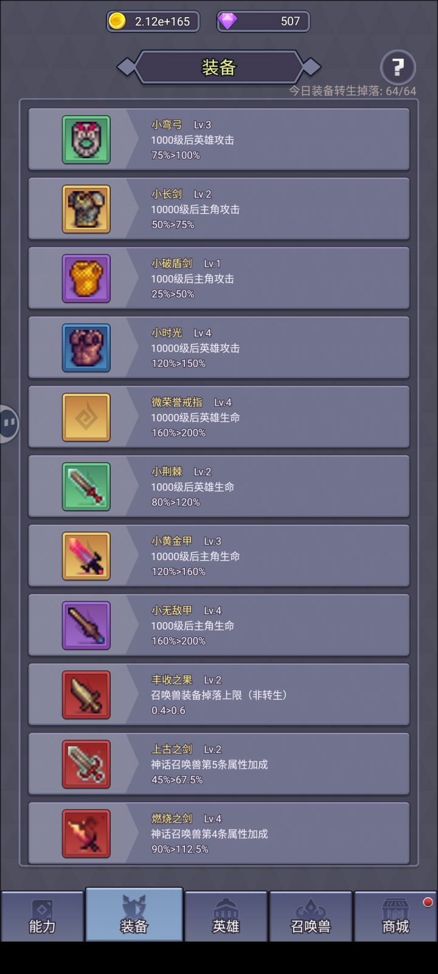
Task: Select the flaming sword icon for 燃烧之剑
Action: [86, 834]
